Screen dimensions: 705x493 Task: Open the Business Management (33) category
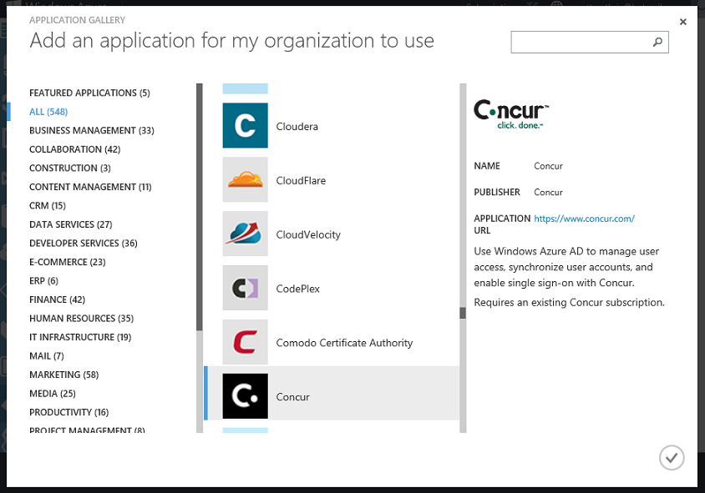tap(92, 131)
